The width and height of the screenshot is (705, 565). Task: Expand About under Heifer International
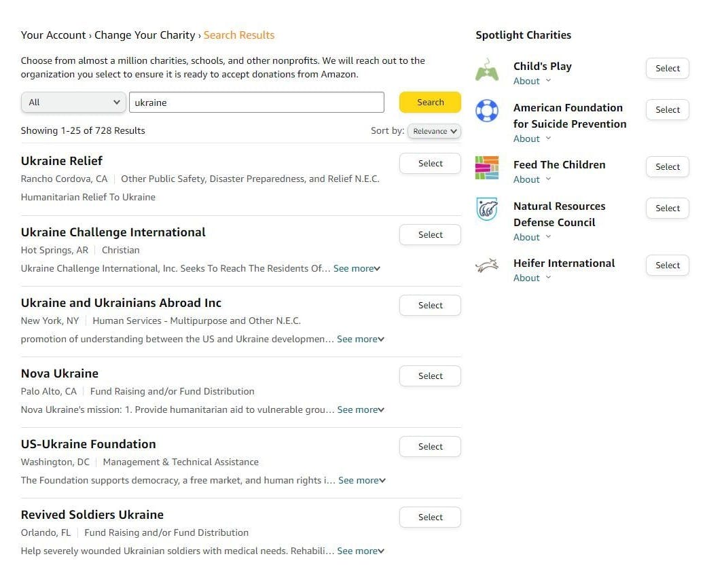532,278
